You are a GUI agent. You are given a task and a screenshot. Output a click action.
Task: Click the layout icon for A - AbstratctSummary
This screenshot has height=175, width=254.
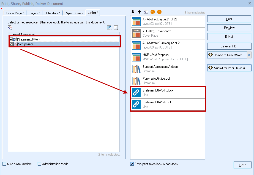[x=136, y=45]
